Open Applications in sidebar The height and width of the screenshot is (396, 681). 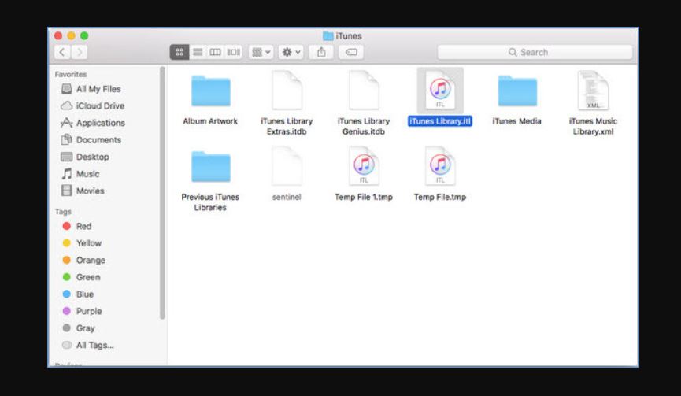click(x=93, y=123)
